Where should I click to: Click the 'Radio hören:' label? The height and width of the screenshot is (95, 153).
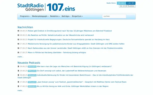coord(111,3)
